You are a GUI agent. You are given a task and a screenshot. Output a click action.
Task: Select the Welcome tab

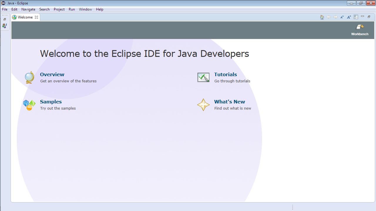pos(25,17)
